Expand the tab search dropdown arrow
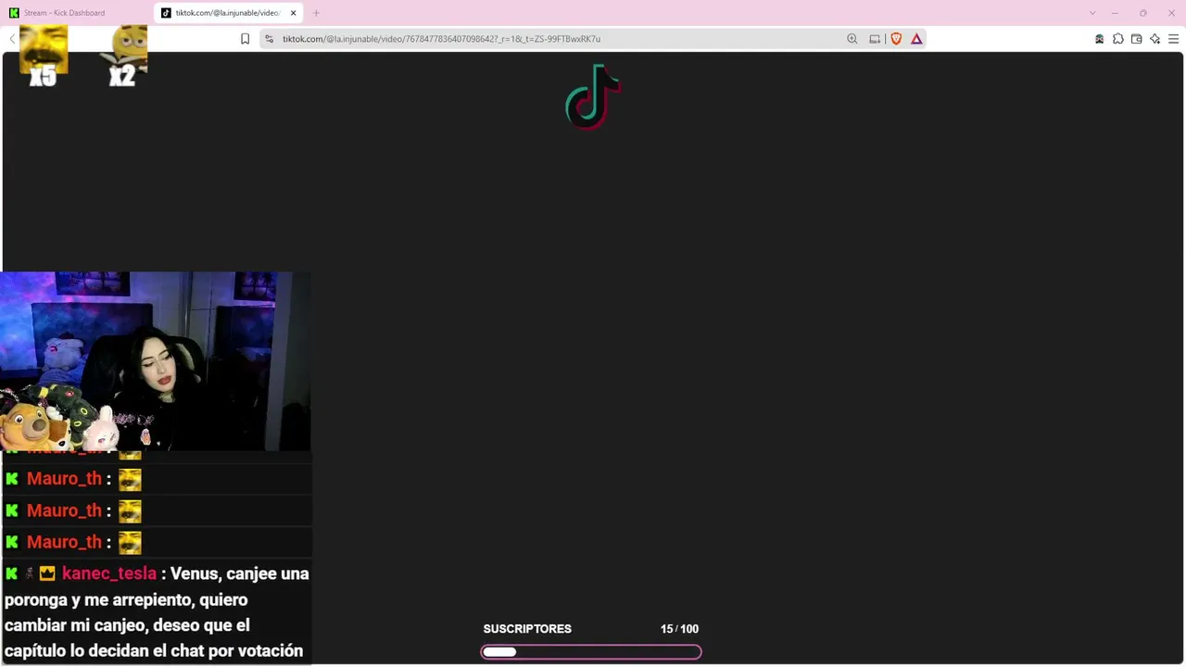Screen dimensions: 1186x667 click(1092, 13)
